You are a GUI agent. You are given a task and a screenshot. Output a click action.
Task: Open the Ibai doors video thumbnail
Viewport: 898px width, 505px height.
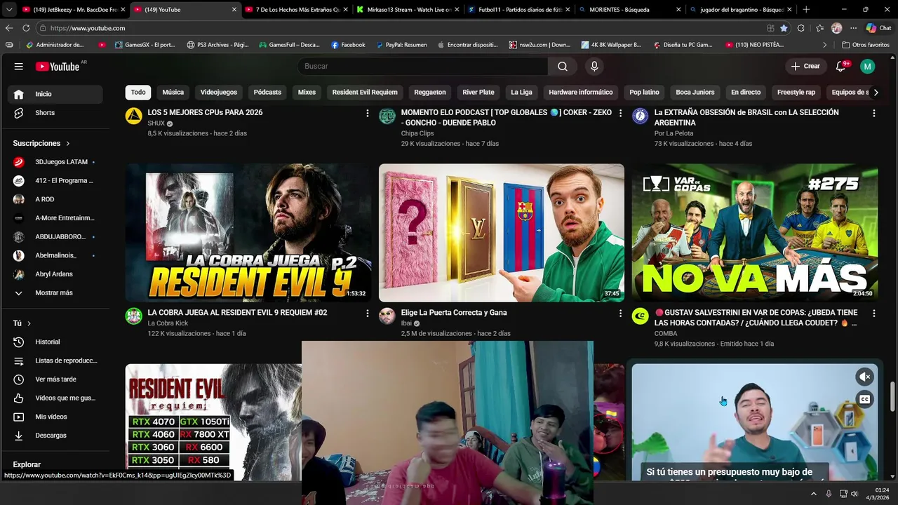tap(502, 233)
